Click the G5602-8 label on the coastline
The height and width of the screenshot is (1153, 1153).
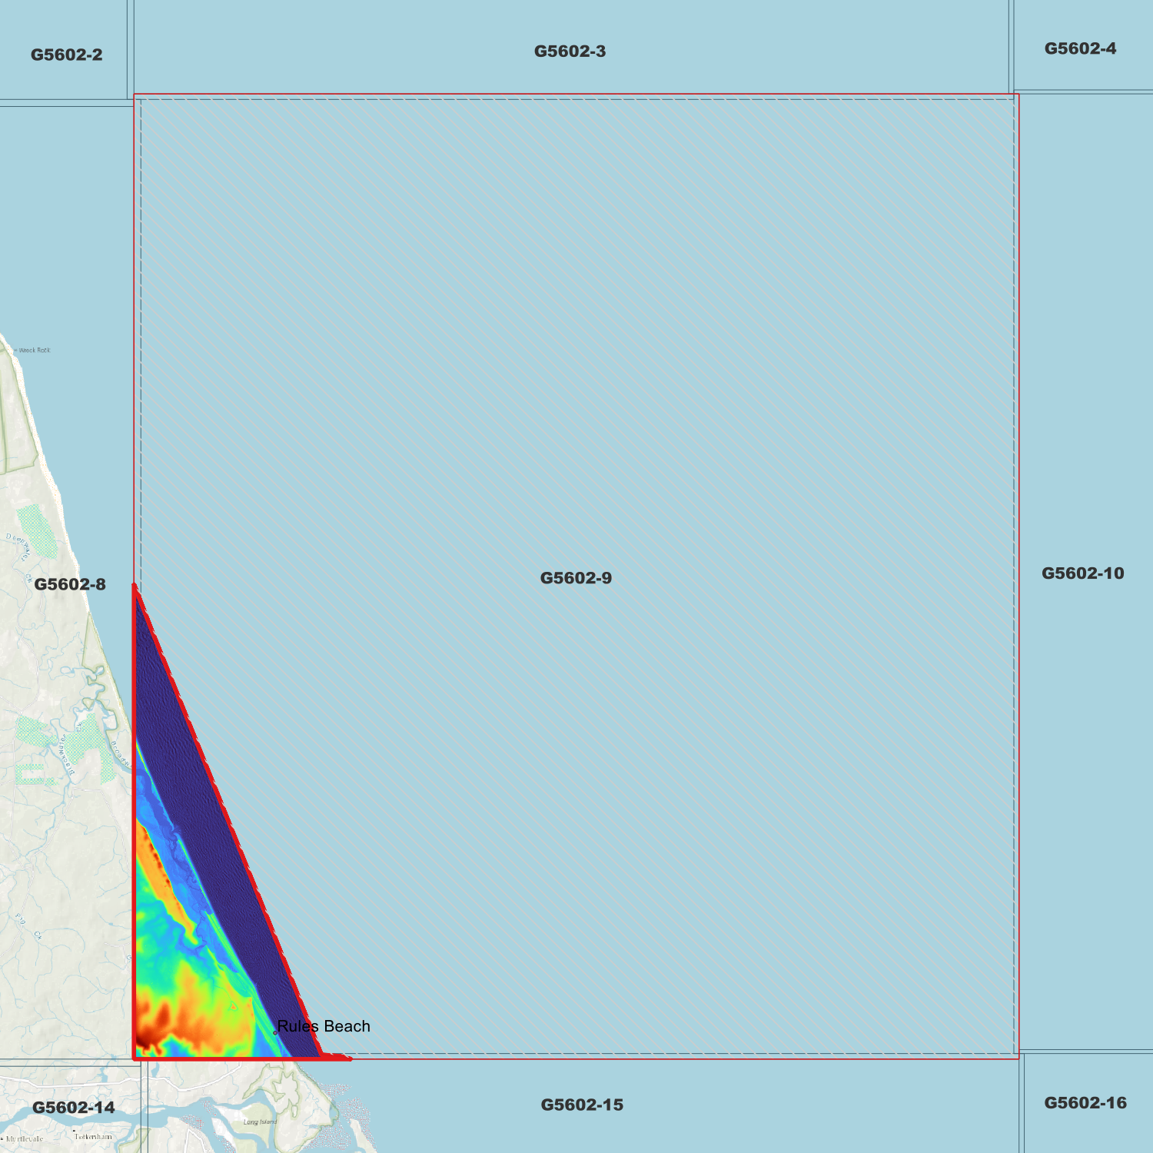pyautogui.click(x=71, y=585)
